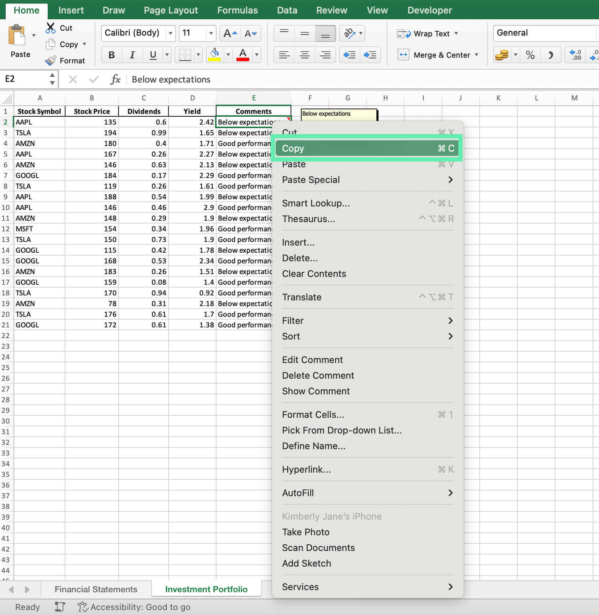599x615 pixels.
Task: Apply Comma Style number format
Action: click(551, 55)
